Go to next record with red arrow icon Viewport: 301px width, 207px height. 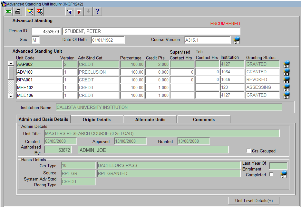pos(79,12)
